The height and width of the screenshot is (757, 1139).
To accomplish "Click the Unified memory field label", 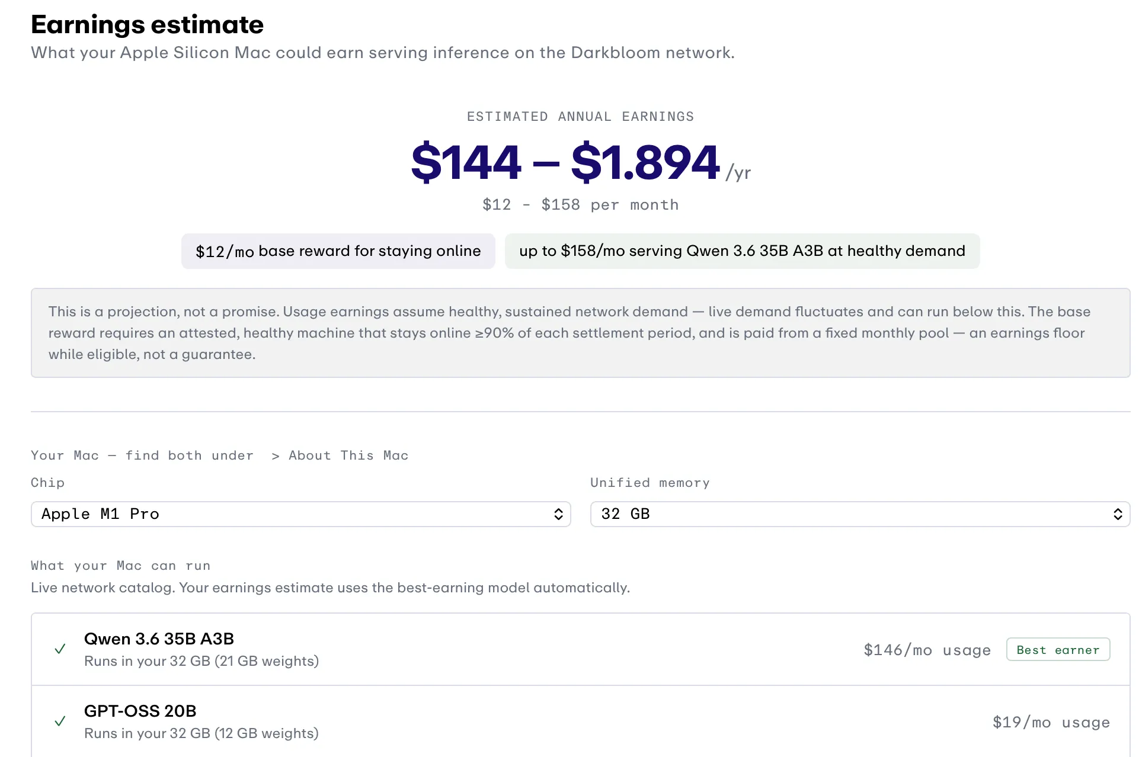I will click(x=650, y=483).
